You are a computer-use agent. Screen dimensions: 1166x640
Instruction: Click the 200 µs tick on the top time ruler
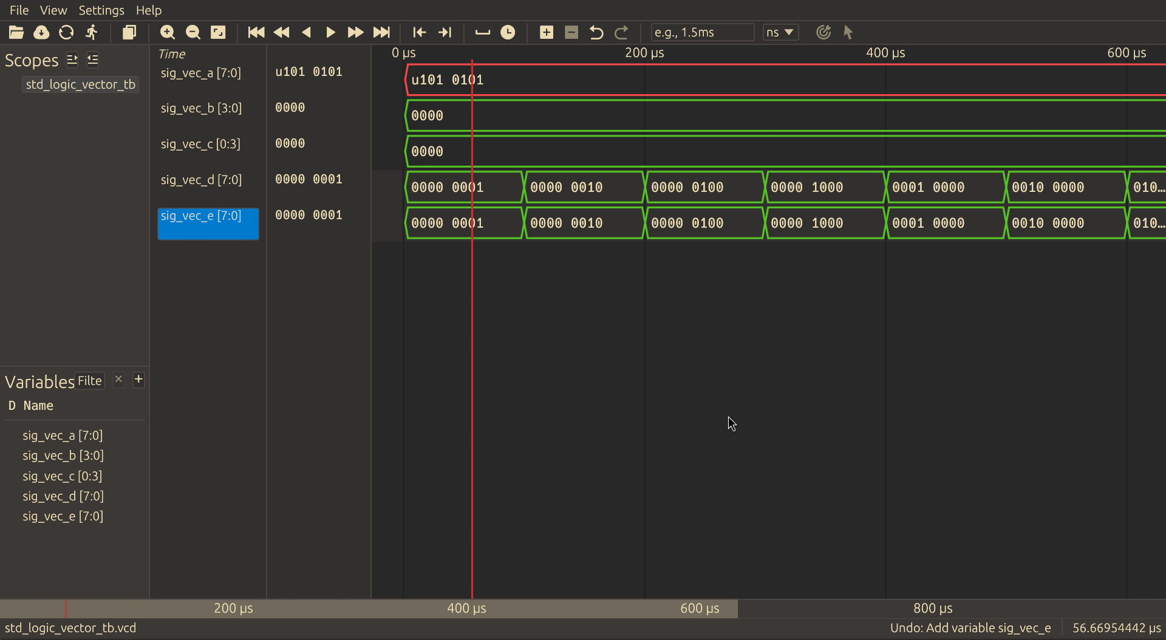point(644,53)
